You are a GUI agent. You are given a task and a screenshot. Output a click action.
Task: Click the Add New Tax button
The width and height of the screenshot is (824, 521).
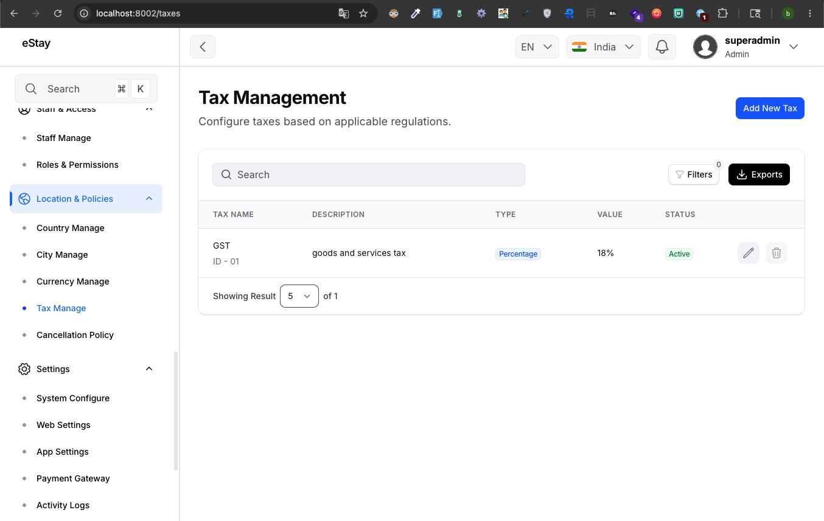pos(770,108)
